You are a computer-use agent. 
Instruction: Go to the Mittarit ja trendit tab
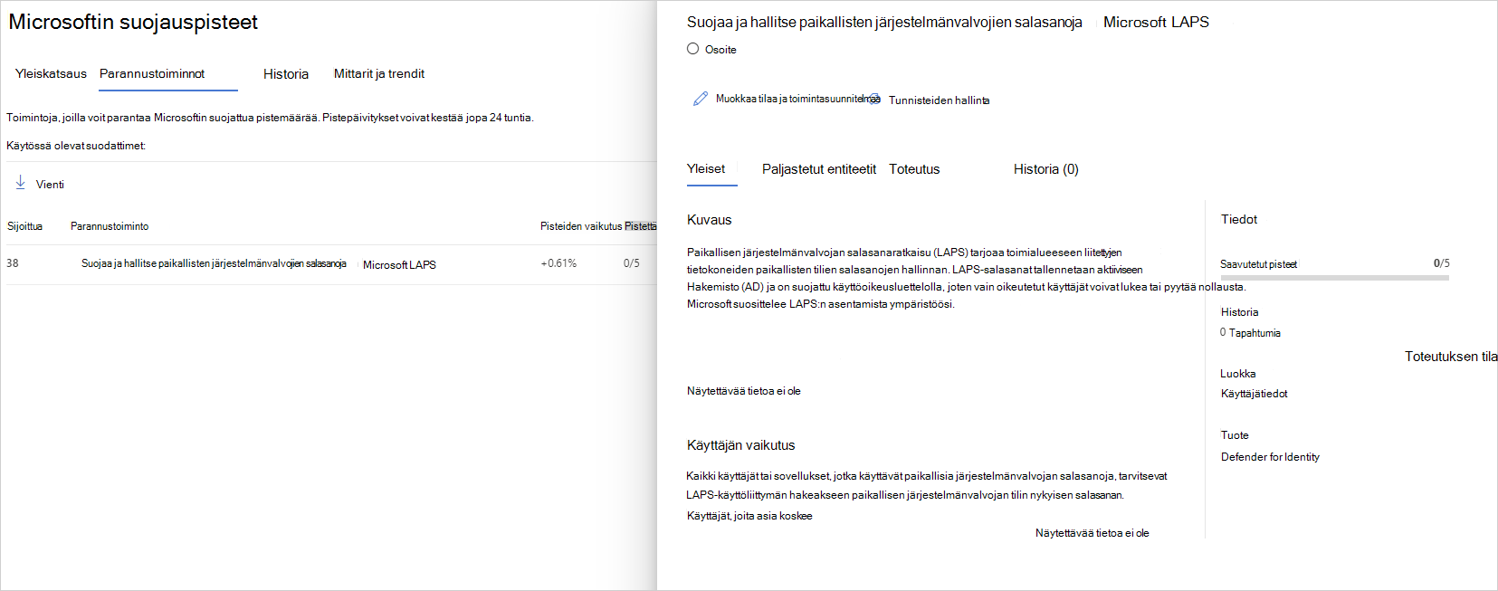point(379,73)
